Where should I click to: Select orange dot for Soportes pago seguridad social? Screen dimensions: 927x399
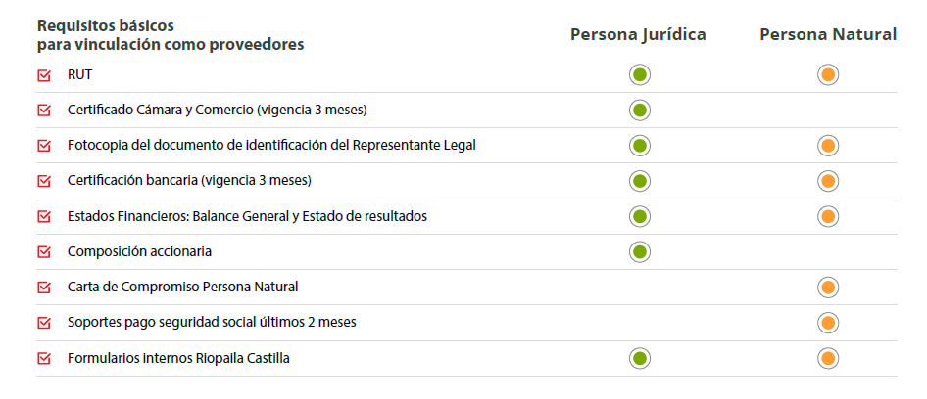click(x=828, y=323)
